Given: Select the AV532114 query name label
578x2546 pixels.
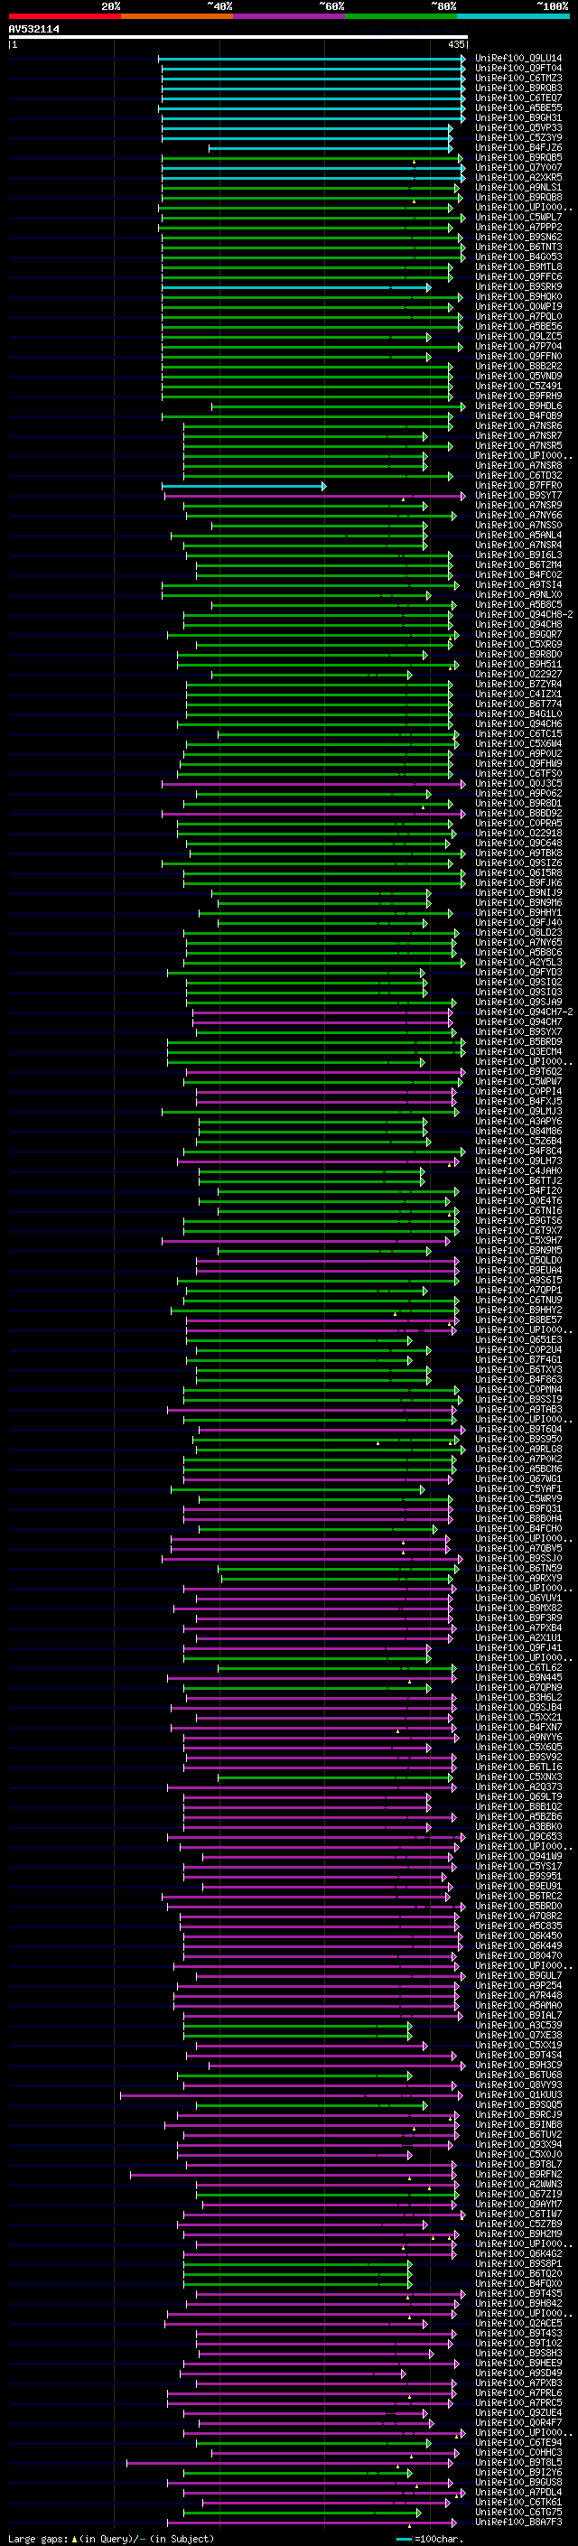Looking at the screenshot, I should [x=33, y=29].
